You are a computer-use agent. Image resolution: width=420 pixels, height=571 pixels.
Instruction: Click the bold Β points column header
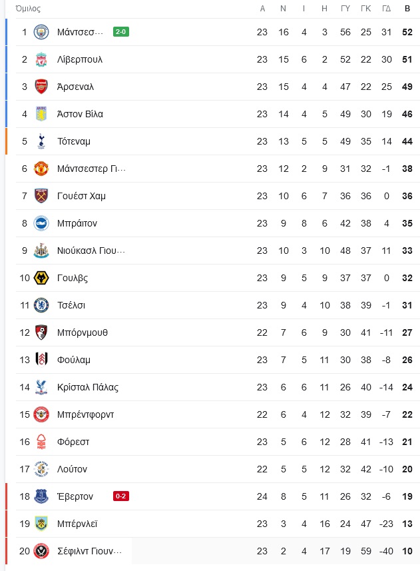[x=407, y=9]
